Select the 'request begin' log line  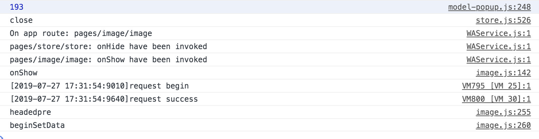99,86
